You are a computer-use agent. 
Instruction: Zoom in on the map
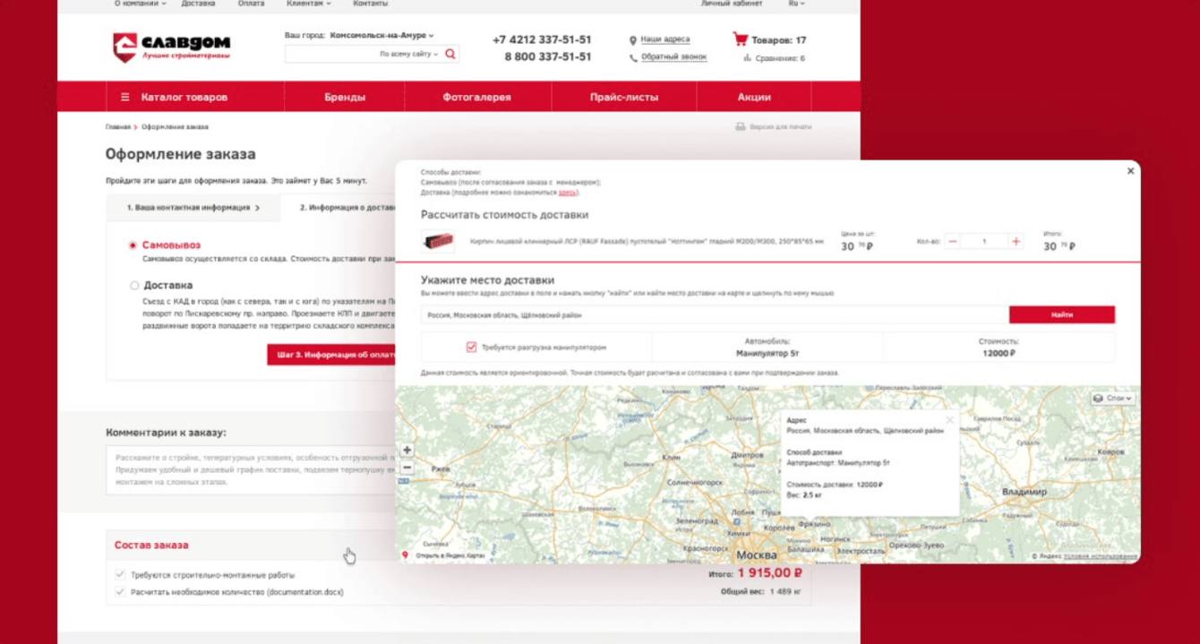[x=407, y=451]
